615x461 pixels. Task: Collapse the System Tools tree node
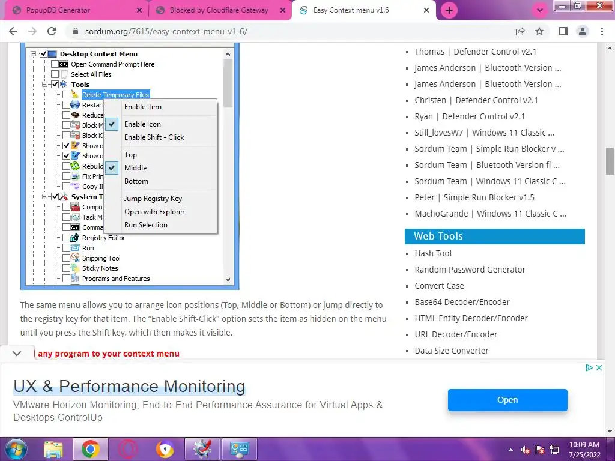point(44,197)
